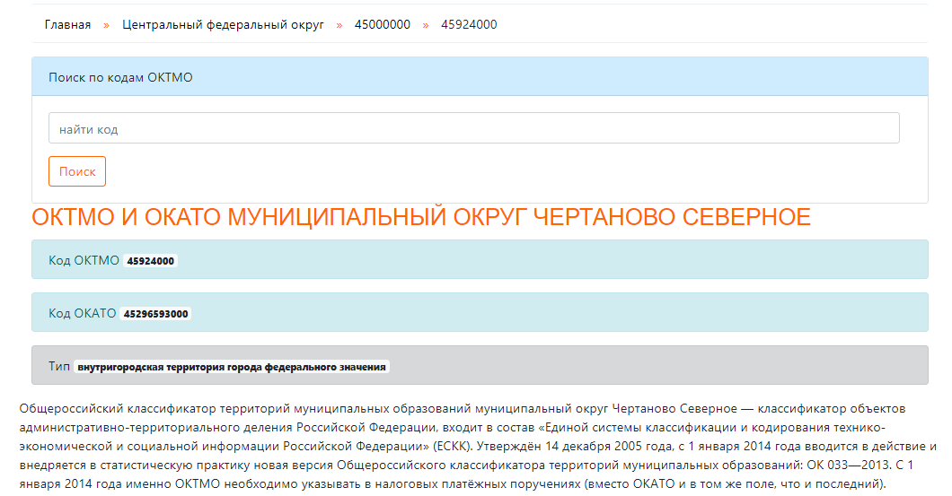Open the Главная breadcrumb link
Screen dimensions: 952x496
click(x=67, y=25)
